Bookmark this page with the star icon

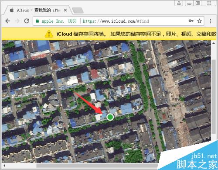point(199,21)
